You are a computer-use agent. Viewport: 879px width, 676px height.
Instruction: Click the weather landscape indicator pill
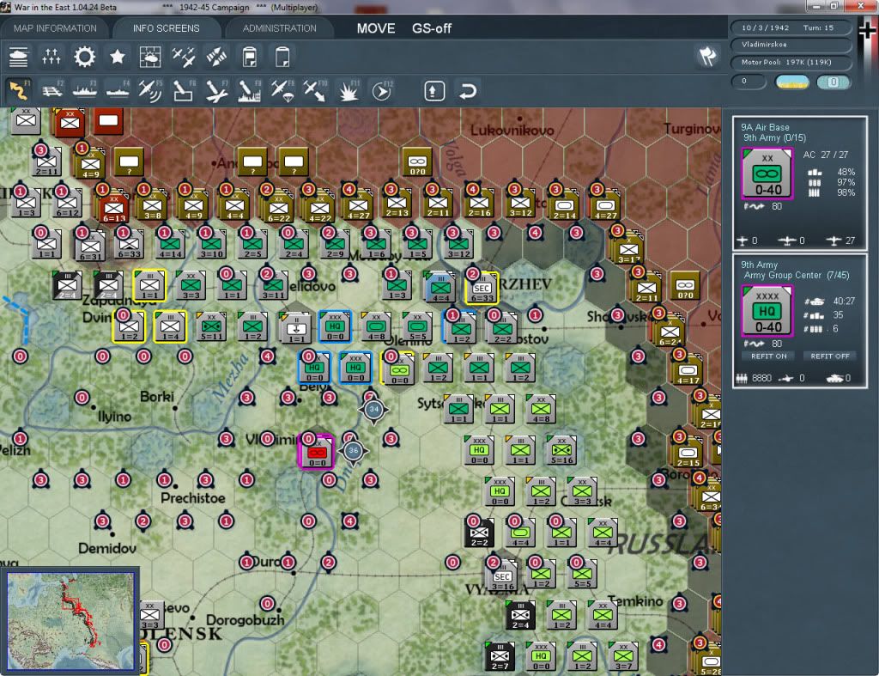coord(792,82)
